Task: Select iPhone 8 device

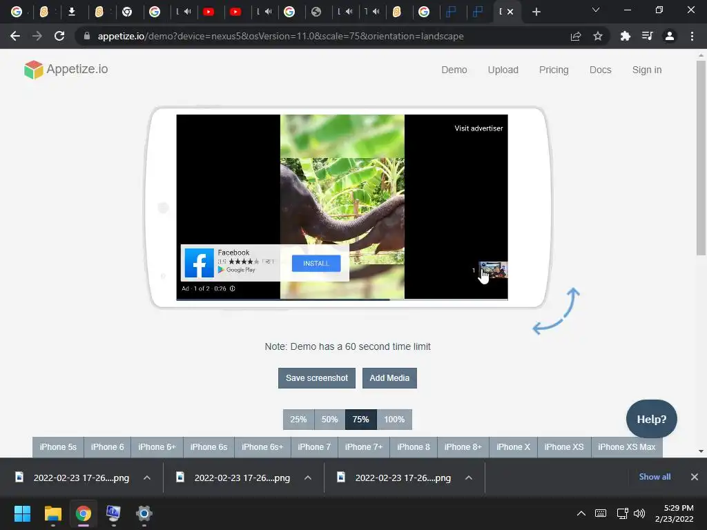Action: pyautogui.click(x=414, y=447)
